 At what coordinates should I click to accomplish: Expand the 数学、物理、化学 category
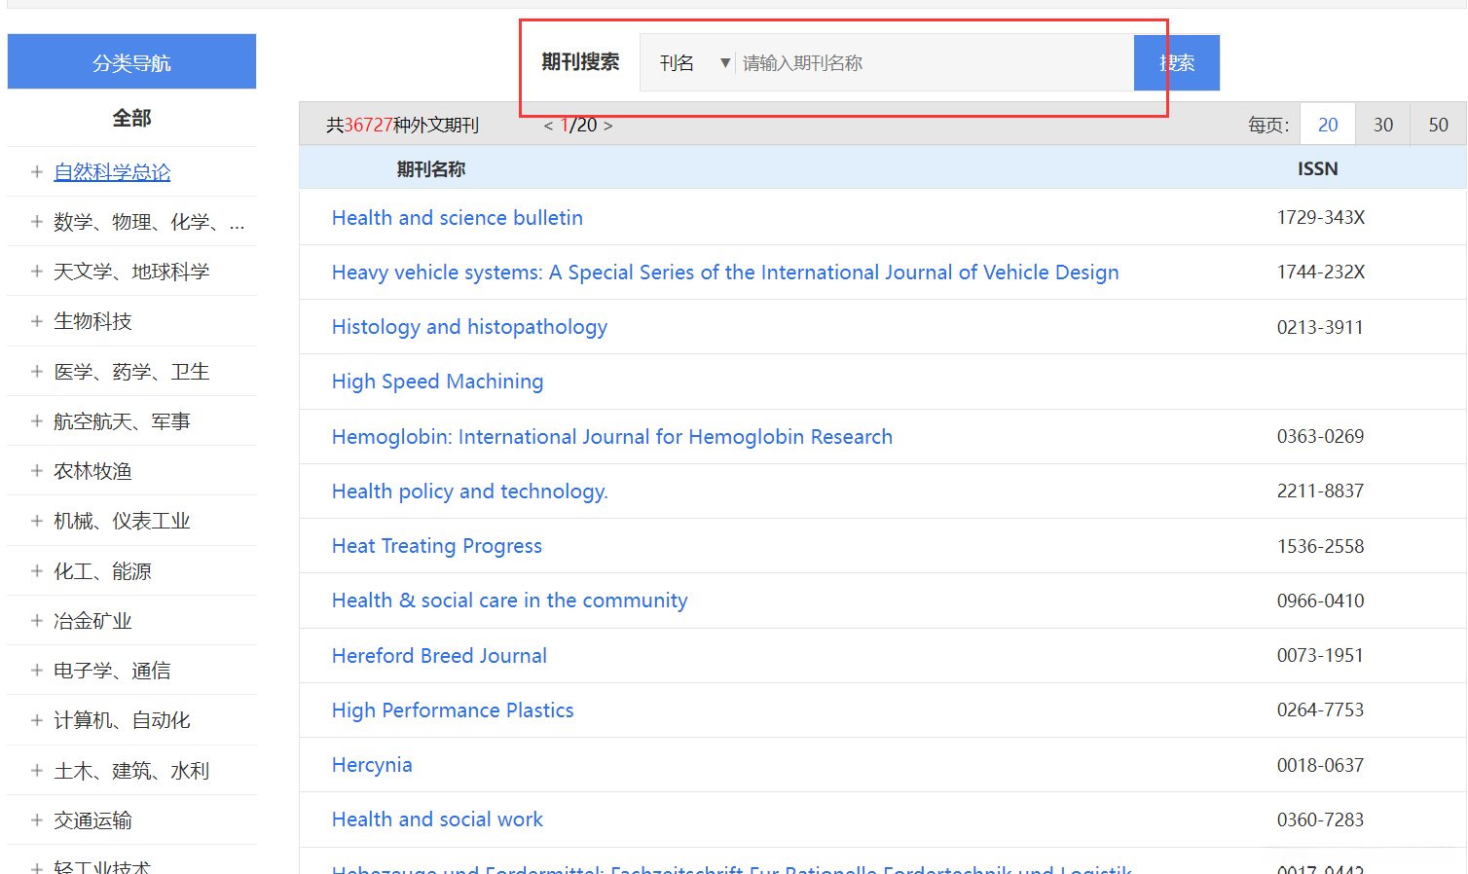(36, 222)
